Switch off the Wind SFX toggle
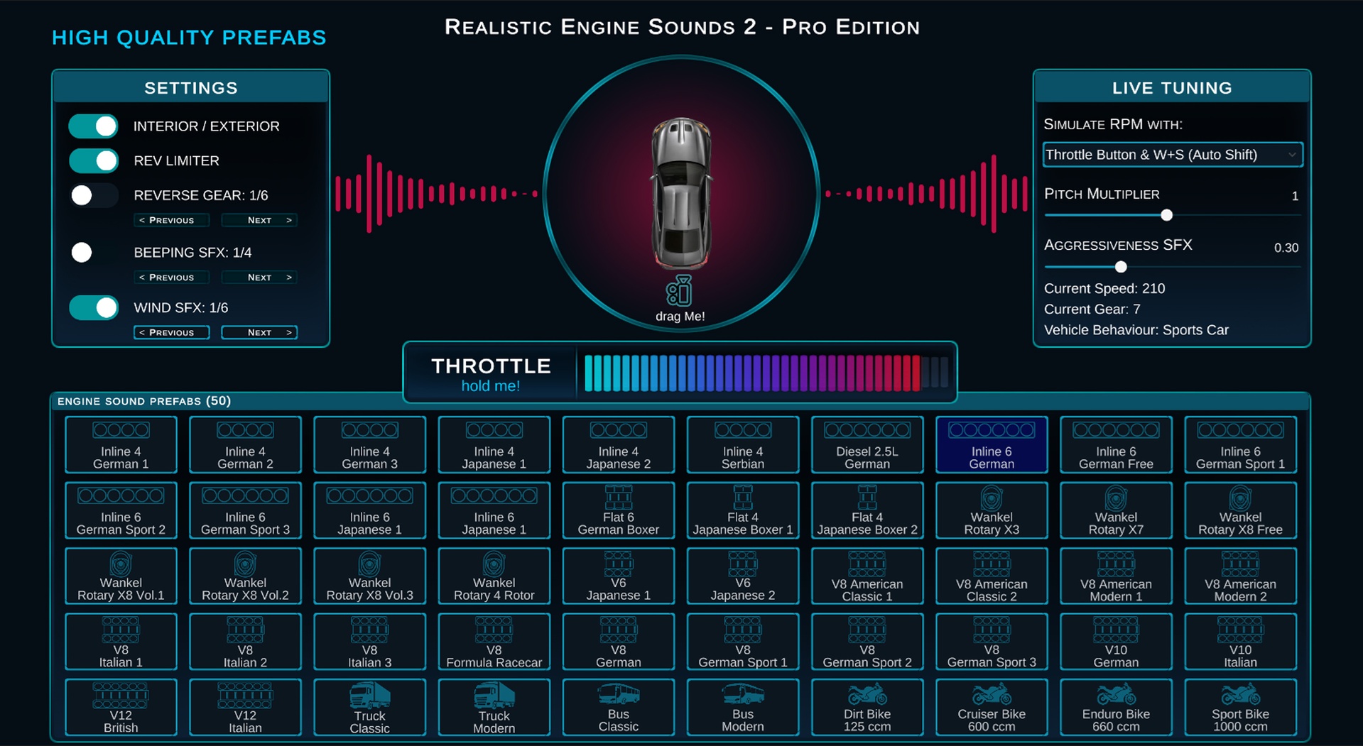 pos(94,307)
